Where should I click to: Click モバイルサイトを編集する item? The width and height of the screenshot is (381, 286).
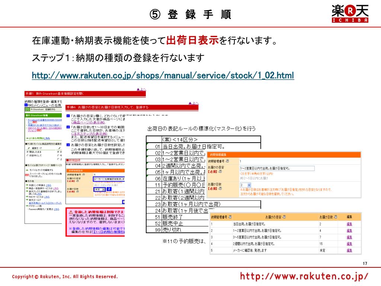tap(41, 170)
